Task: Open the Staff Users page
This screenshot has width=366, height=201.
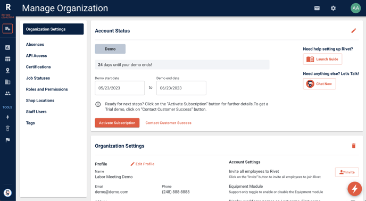Action: pos(36,112)
